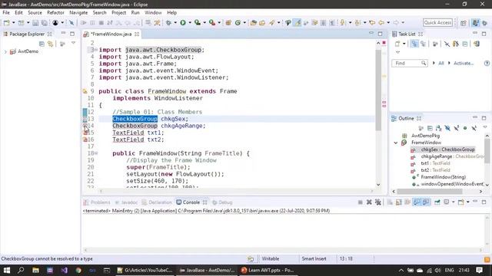Open the Project menu

pos(118,12)
